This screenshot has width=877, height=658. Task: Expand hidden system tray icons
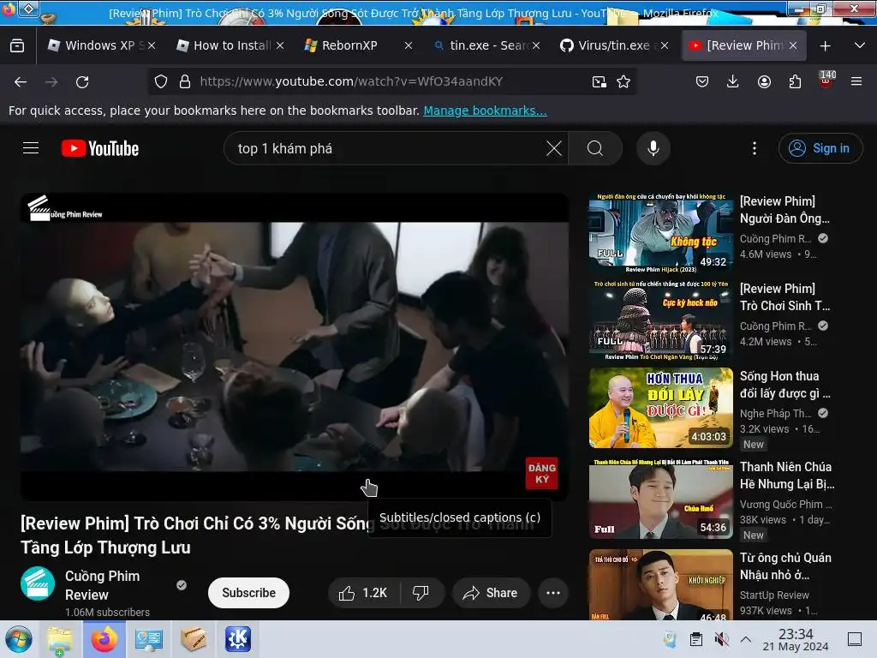746,639
